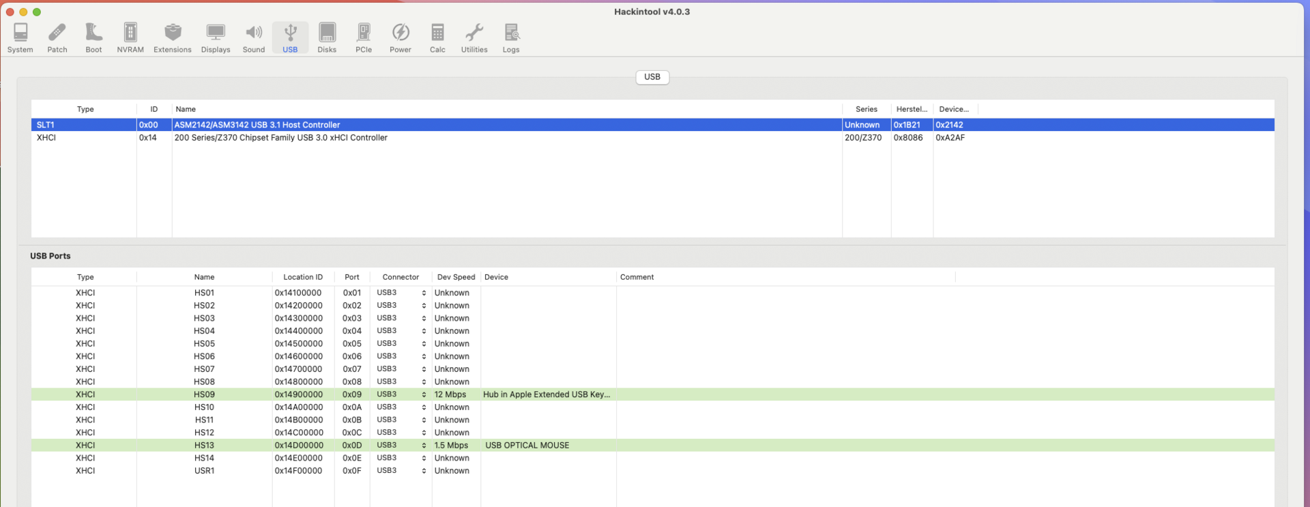The width and height of the screenshot is (1310, 507).
Task: Open the Patch toolbar icon
Action: [x=57, y=38]
